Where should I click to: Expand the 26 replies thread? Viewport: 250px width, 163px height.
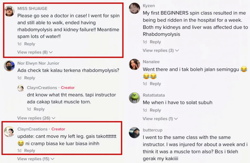(x=36, y=118)
